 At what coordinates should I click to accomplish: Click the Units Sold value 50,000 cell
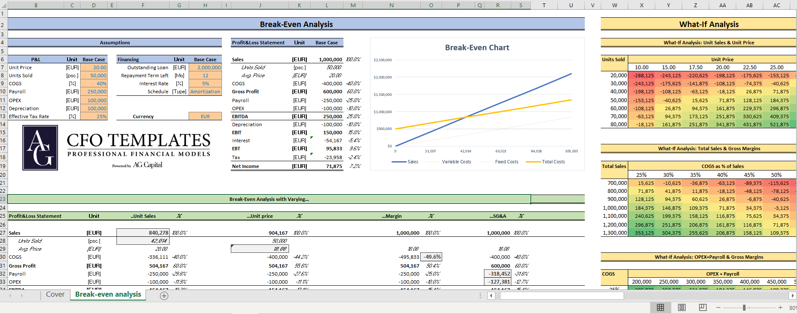94,76
